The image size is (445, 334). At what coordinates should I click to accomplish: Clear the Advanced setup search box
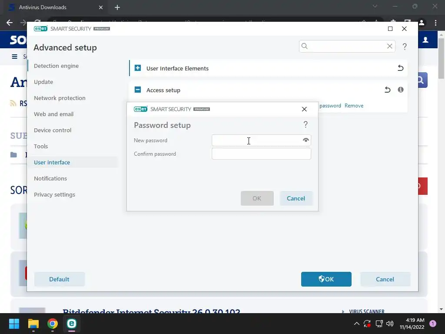[x=389, y=46]
